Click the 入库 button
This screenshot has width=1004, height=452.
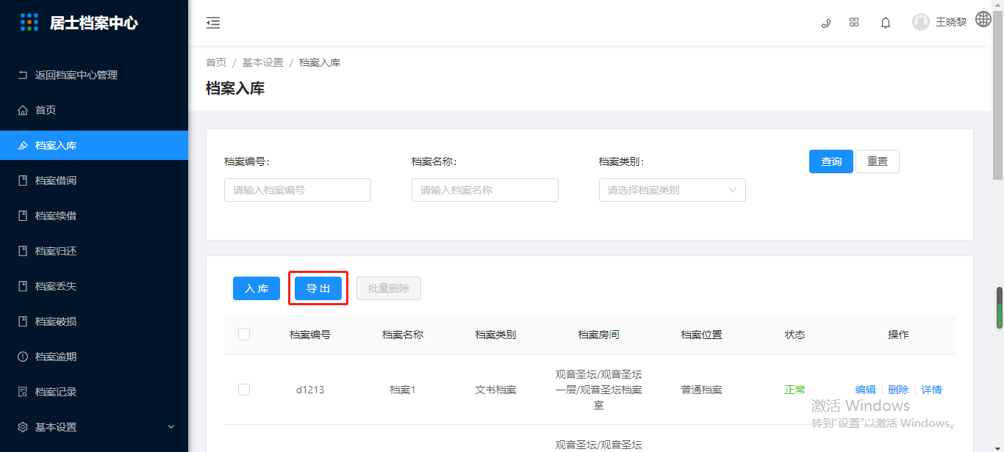(257, 288)
